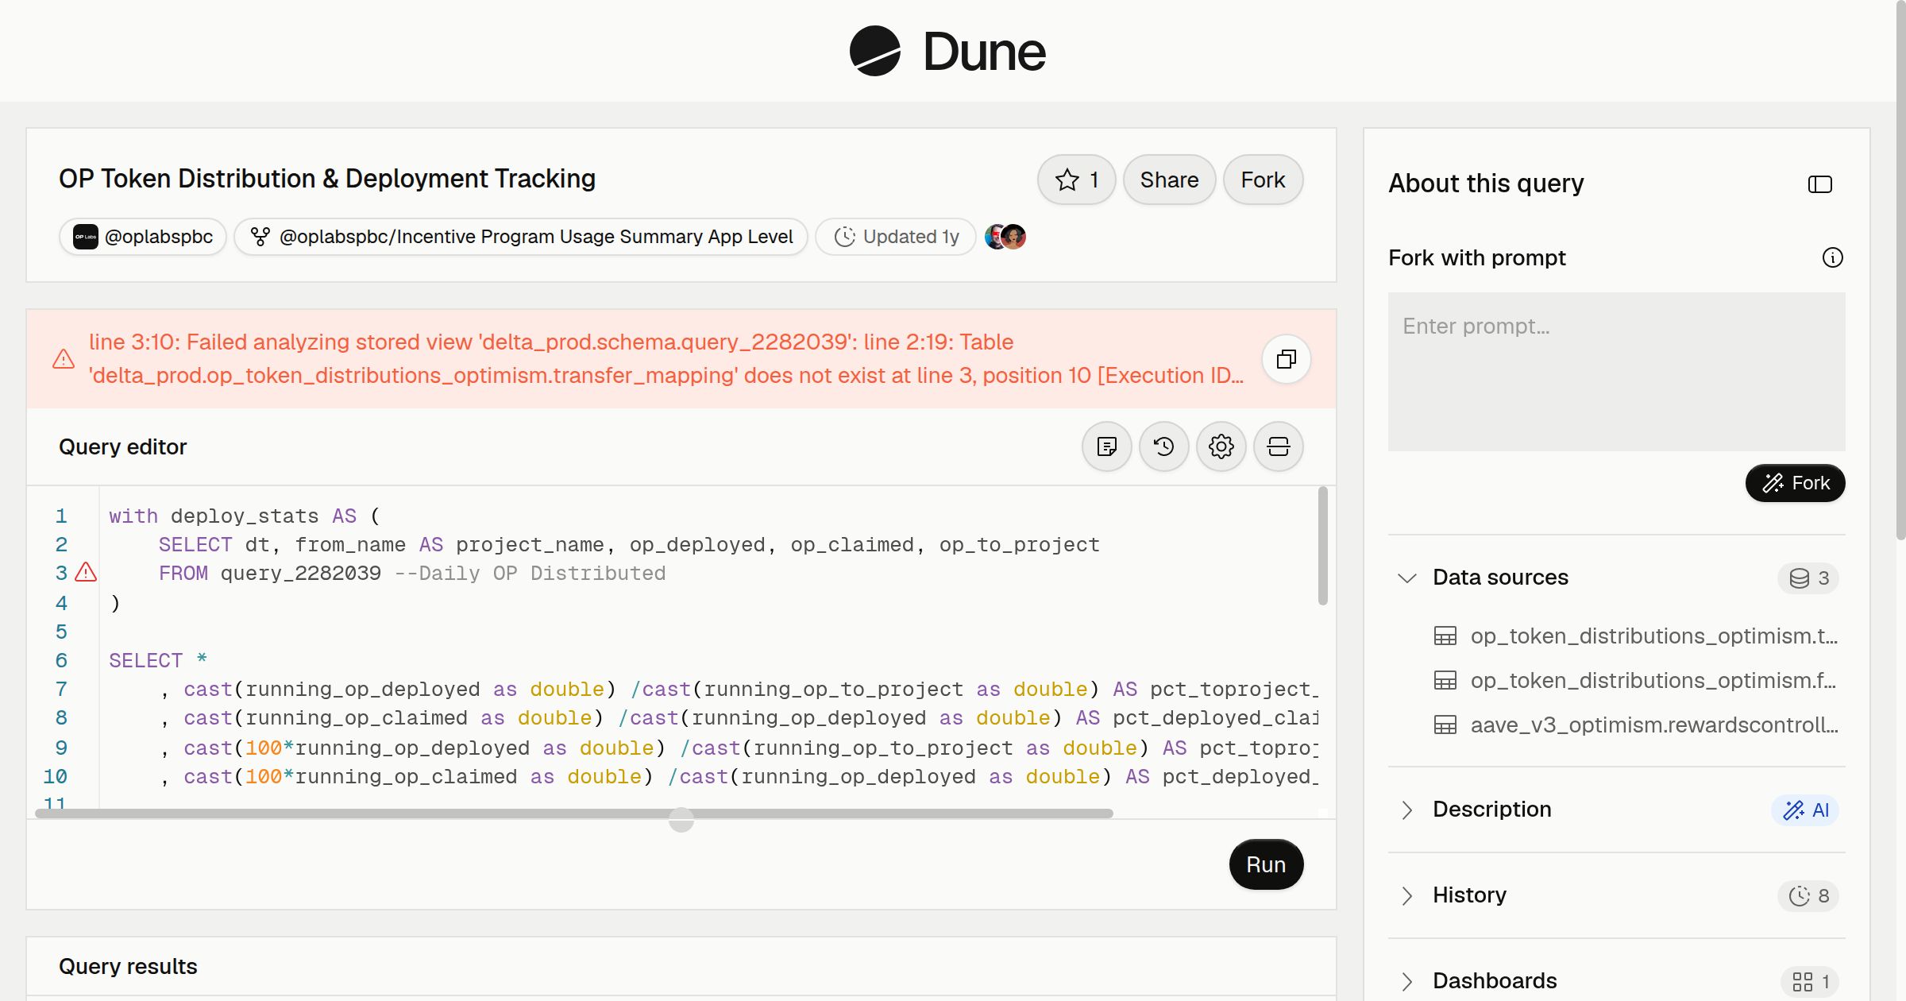Click the 'FROM query_2282039' code line
1906x1001 pixels.
[412, 573]
